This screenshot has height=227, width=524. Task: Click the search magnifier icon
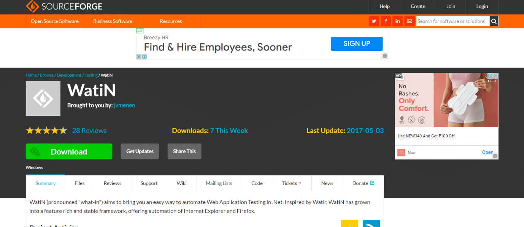point(494,21)
